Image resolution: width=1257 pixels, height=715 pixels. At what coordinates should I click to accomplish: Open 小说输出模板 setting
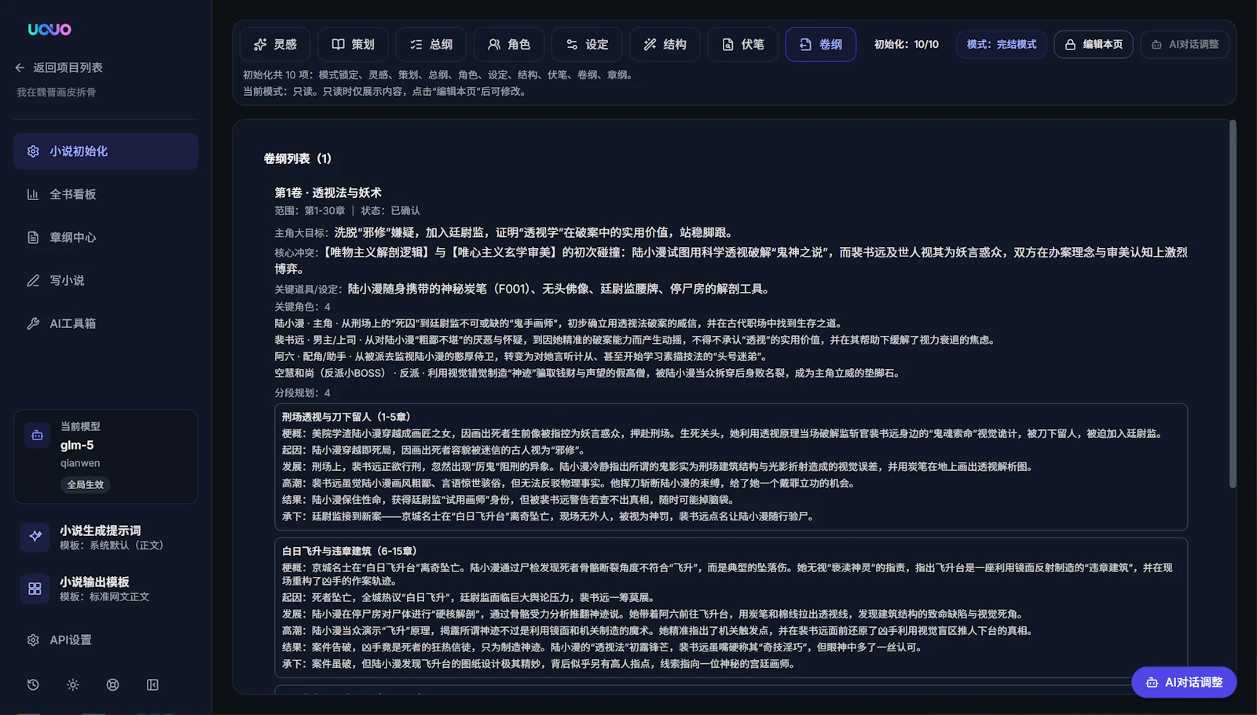click(105, 589)
